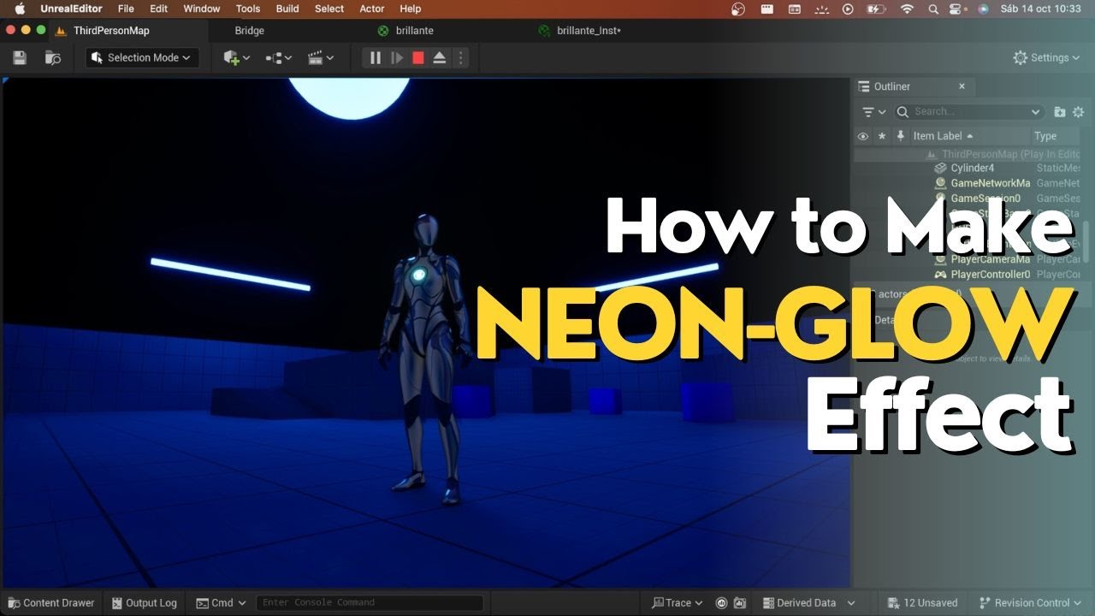Click the Eject from player icon
Viewport: 1095px width, 616px height.
click(440, 57)
